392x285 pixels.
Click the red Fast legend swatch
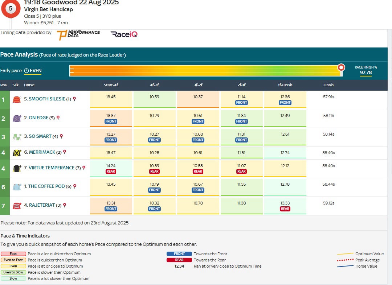[x=13, y=253]
